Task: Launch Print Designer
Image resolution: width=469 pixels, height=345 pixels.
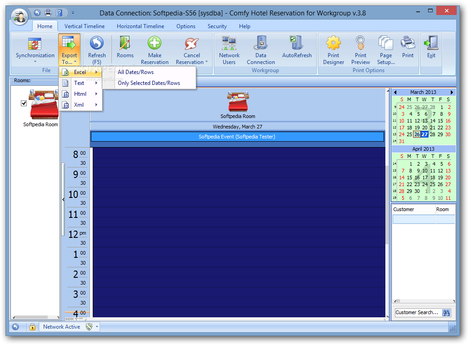Action: tap(333, 50)
